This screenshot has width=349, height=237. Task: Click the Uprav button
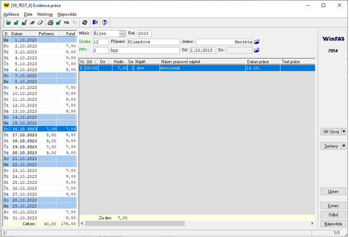click(333, 191)
